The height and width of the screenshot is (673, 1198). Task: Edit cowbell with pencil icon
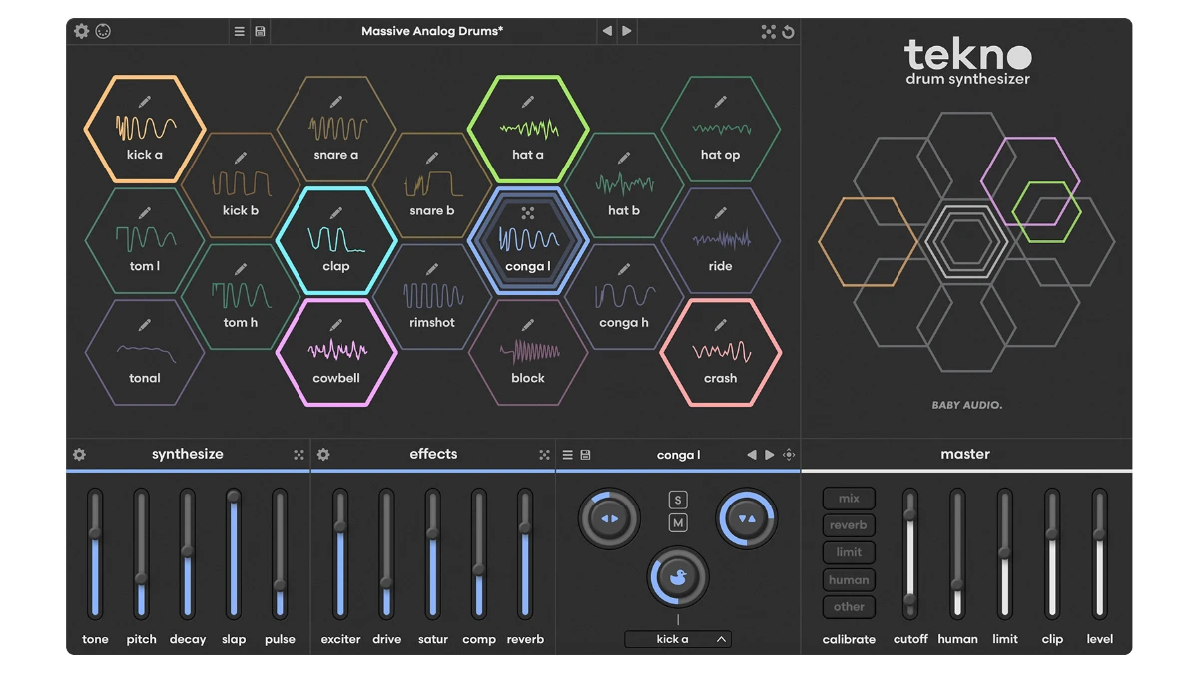(x=336, y=325)
